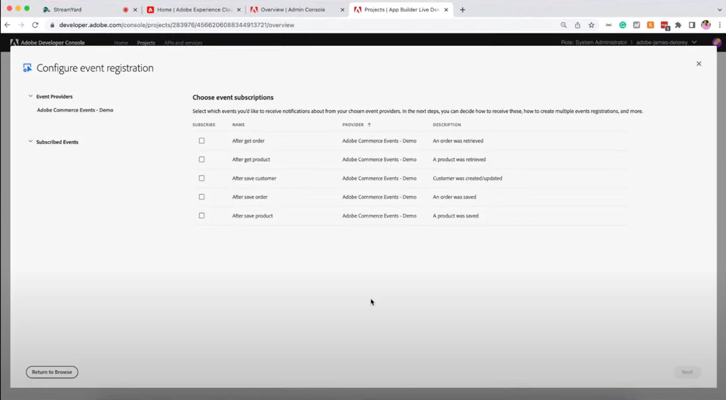Open the user account avatar in console header

[x=717, y=43]
